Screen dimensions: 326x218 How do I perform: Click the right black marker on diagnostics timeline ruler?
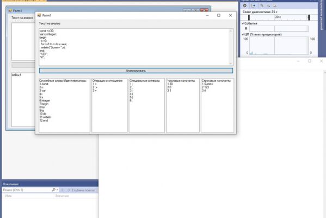(309, 17)
